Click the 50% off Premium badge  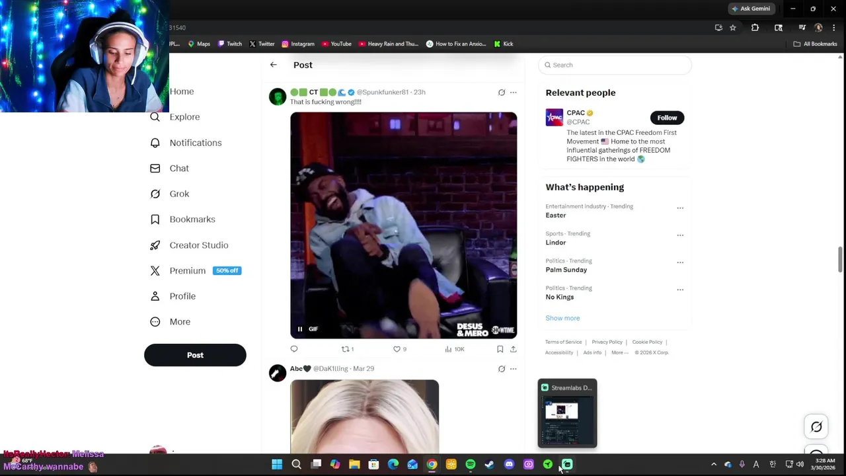coord(227,270)
